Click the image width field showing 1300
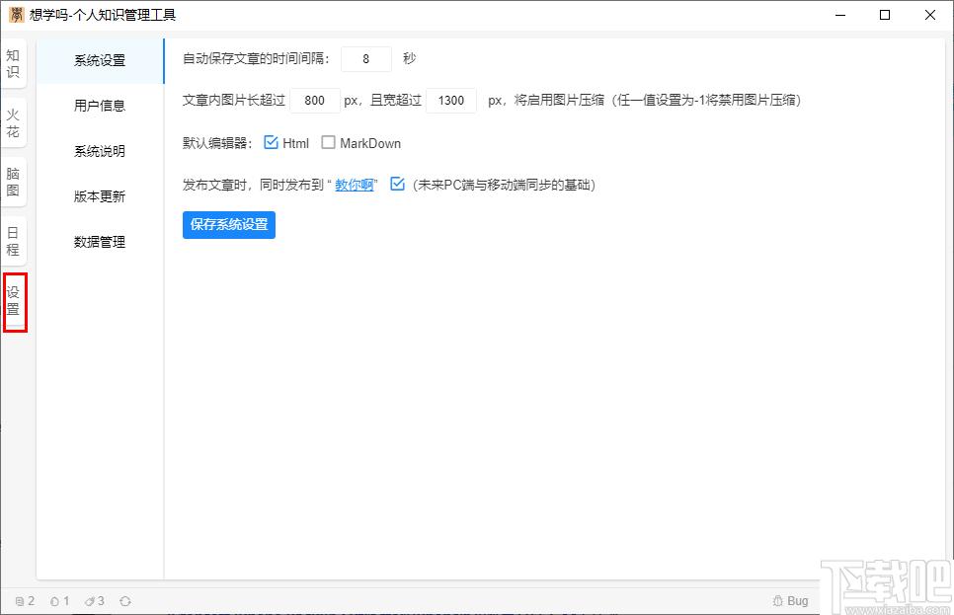This screenshot has width=954, height=615. pyautogui.click(x=451, y=101)
